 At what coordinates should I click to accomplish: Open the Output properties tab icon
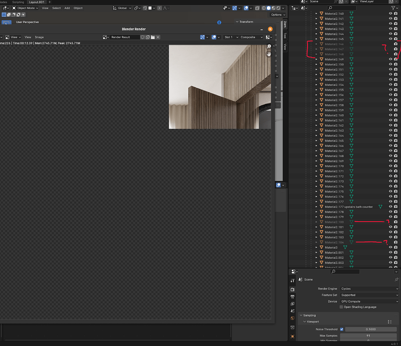(x=293, y=297)
